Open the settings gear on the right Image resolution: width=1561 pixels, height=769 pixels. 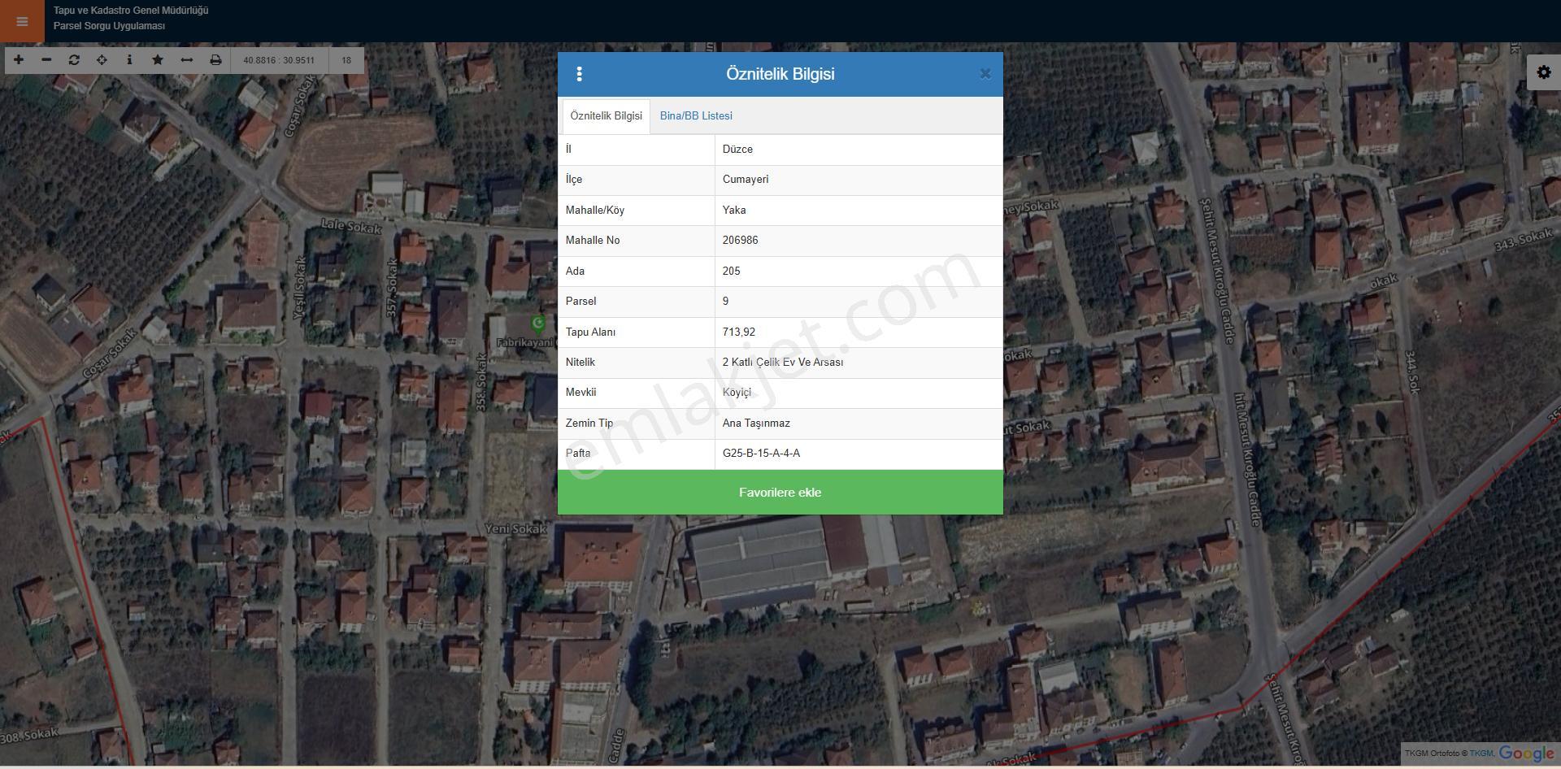coord(1544,72)
